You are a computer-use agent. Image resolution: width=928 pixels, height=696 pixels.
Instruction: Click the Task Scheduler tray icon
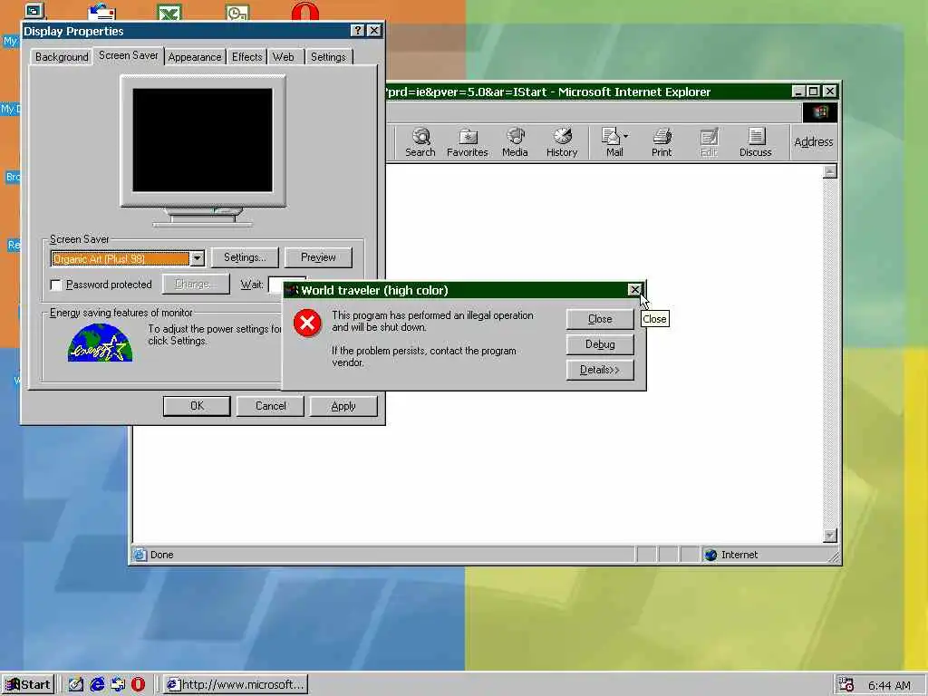846,685
